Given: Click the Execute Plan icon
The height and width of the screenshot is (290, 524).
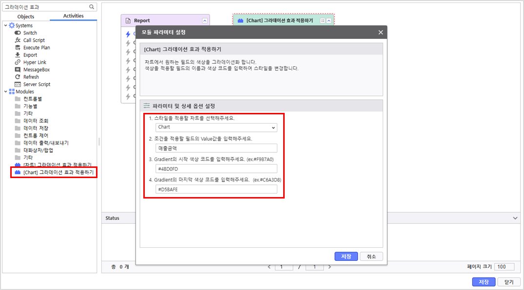Looking at the screenshot, I should [18, 47].
